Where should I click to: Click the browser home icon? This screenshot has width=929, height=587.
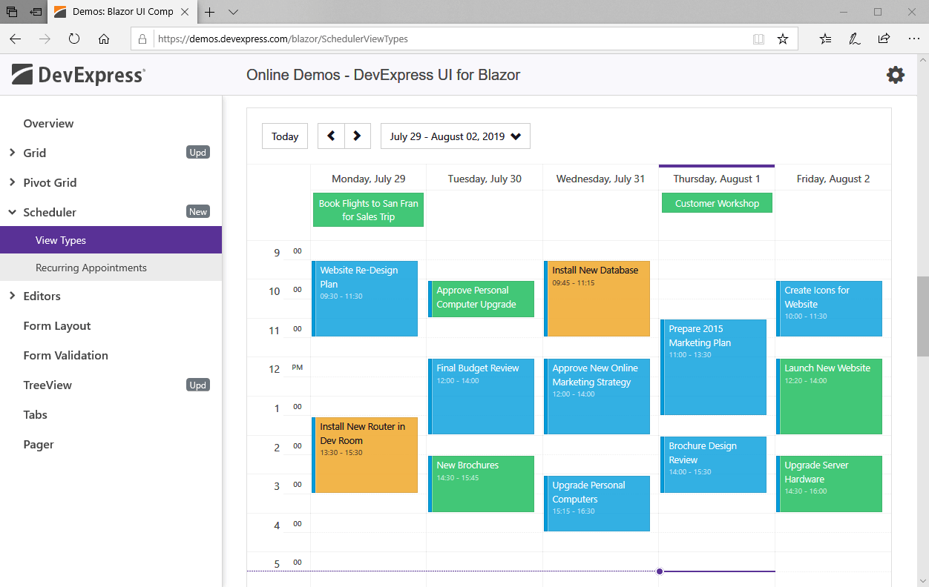tap(104, 39)
